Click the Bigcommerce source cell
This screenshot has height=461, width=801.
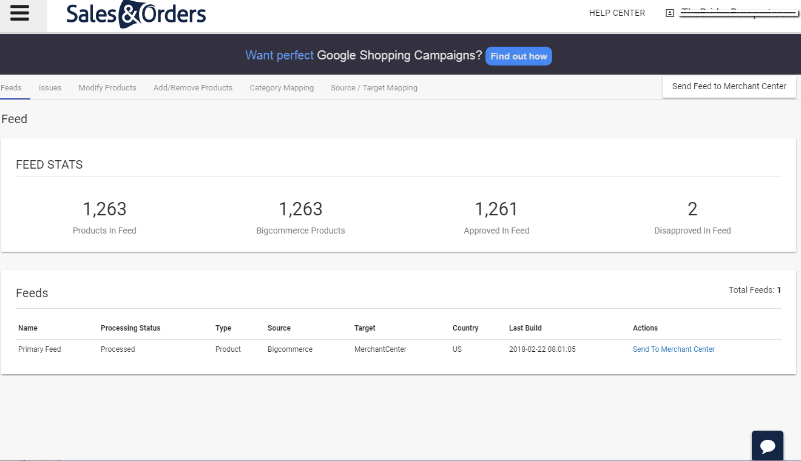[290, 349]
